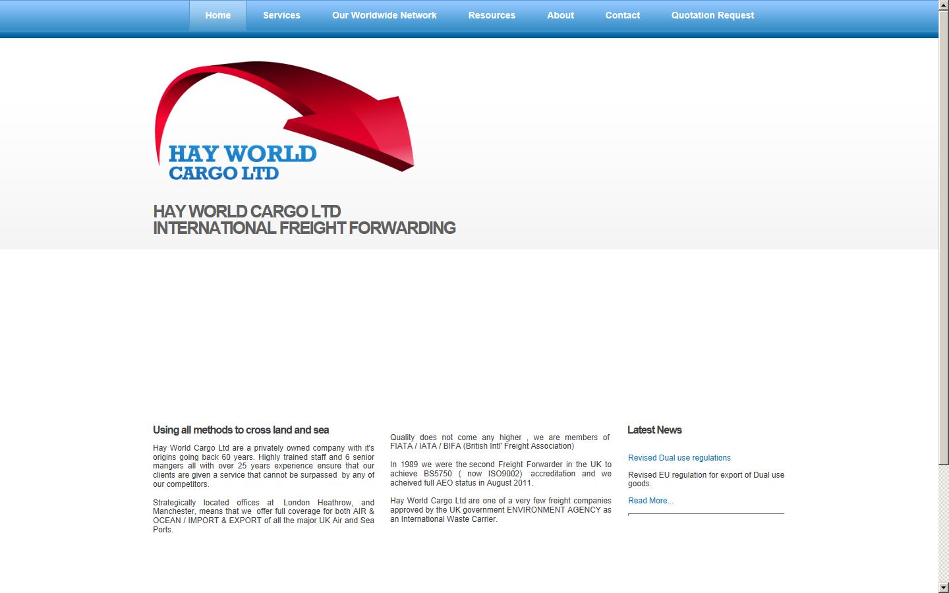Click the Latest News section heading
949x593 pixels.
pyautogui.click(x=654, y=430)
